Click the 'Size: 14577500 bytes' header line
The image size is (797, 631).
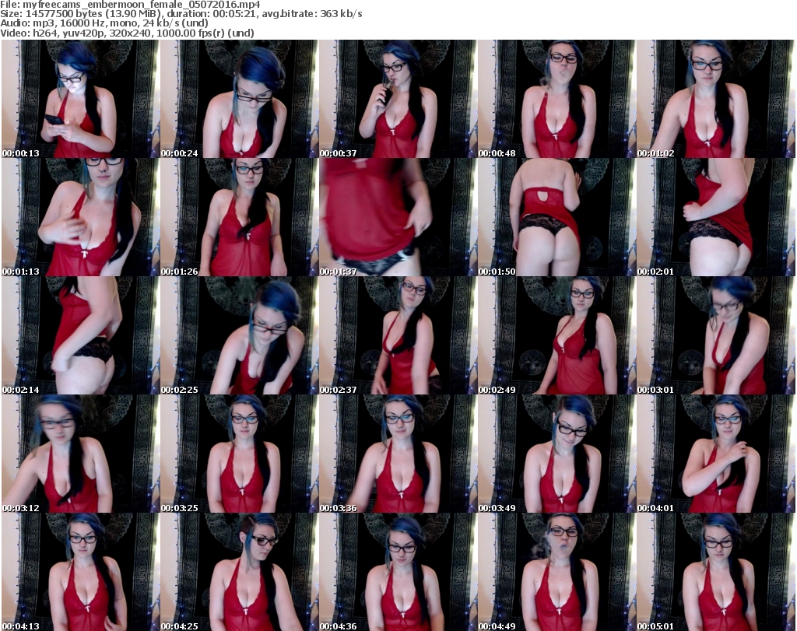tap(181, 14)
